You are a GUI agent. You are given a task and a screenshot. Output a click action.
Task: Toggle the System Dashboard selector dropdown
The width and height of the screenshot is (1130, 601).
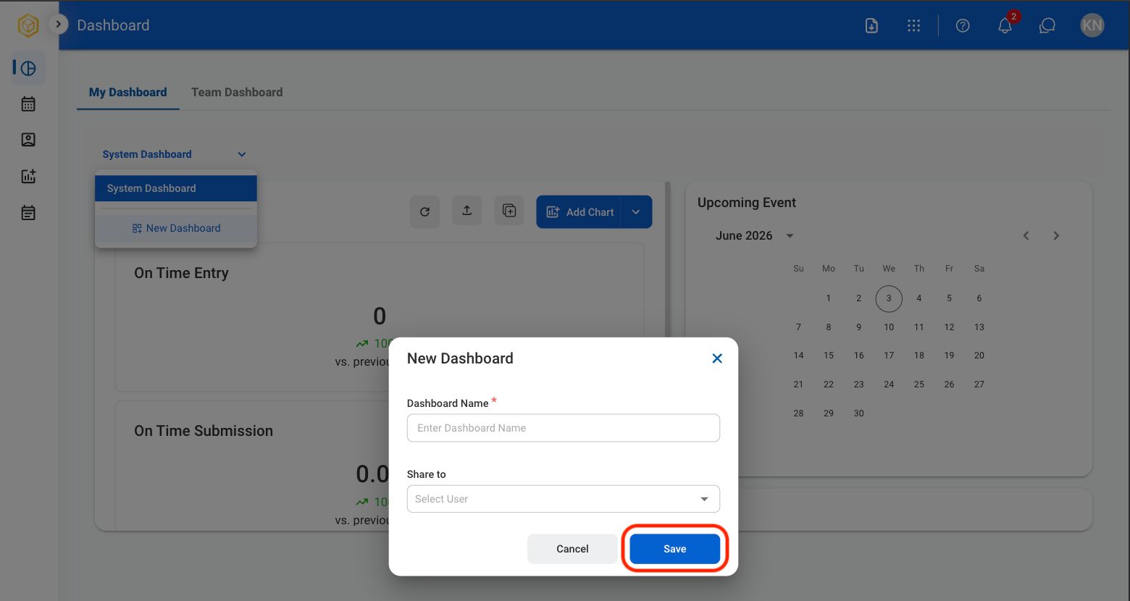click(174, 154)
